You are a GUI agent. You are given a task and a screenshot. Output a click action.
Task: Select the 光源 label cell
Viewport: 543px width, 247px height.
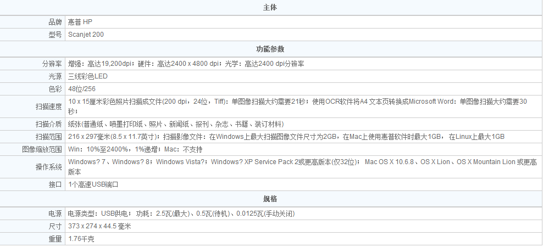32,76
